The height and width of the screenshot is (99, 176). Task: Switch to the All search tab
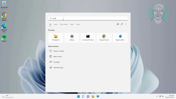(50, 24)
